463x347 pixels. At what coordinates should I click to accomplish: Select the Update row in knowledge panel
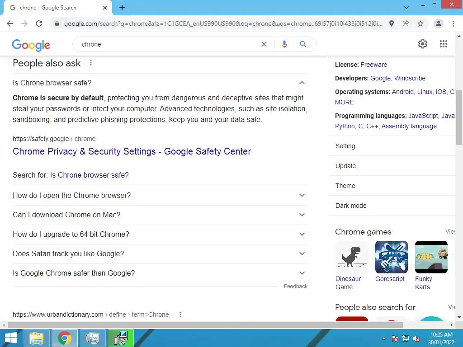(392, 166)
